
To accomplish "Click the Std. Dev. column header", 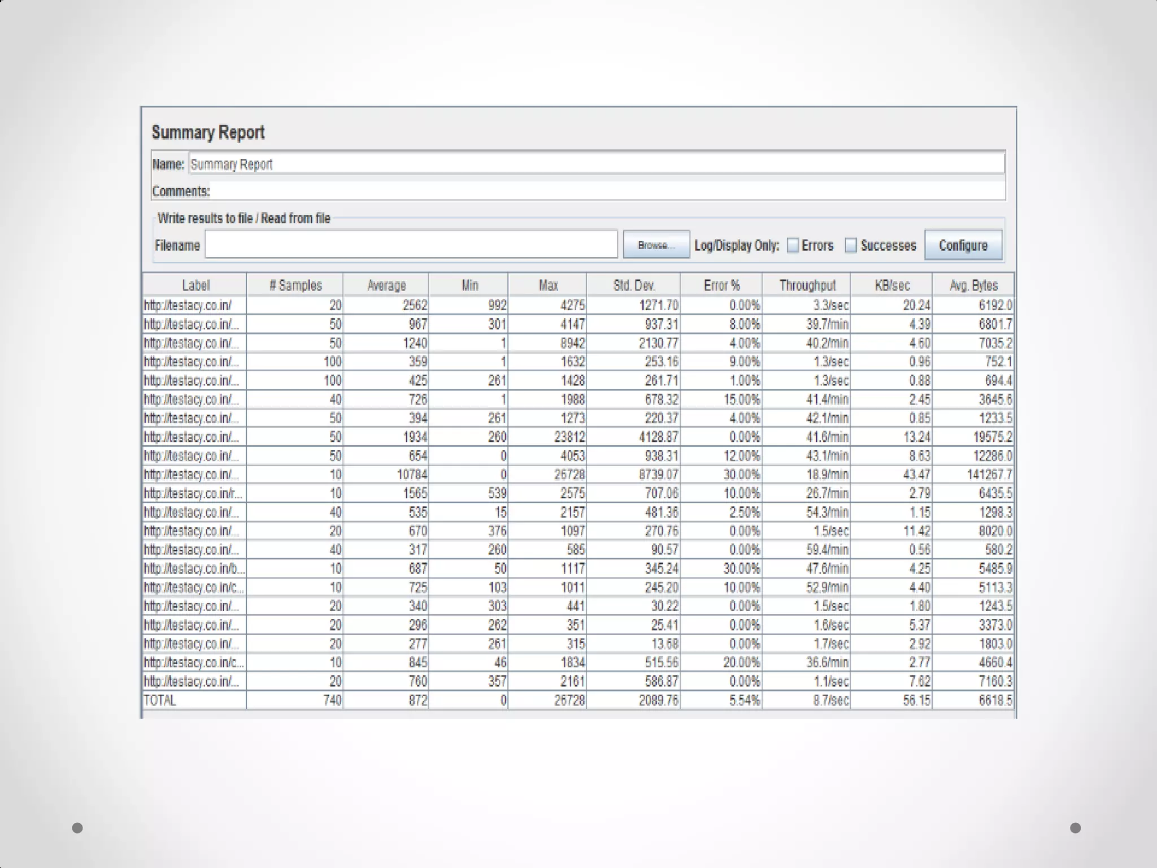I will pos(634,285).
